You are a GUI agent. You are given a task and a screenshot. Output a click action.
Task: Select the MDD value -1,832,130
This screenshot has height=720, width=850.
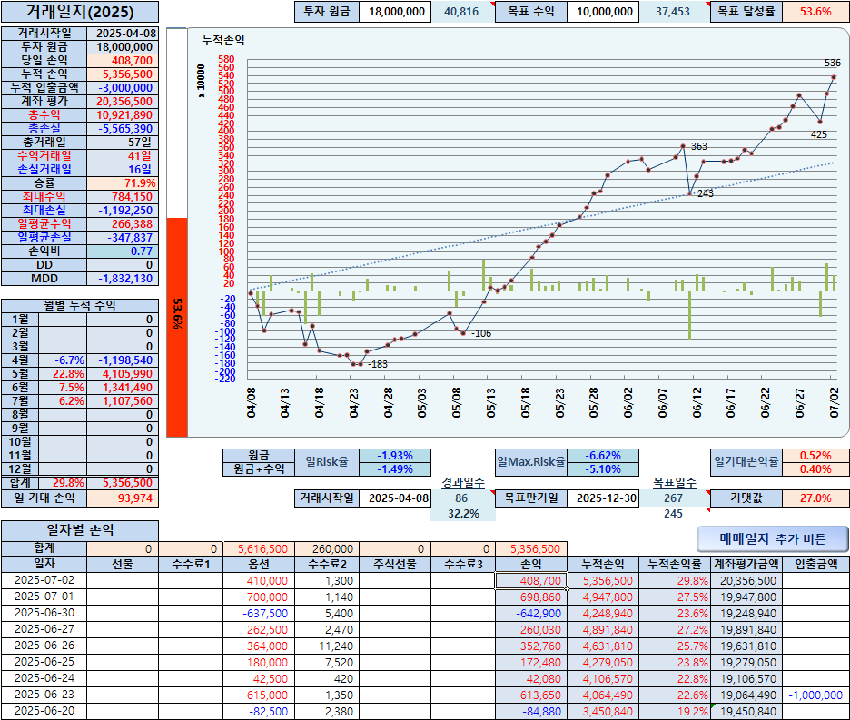(123, 279)
